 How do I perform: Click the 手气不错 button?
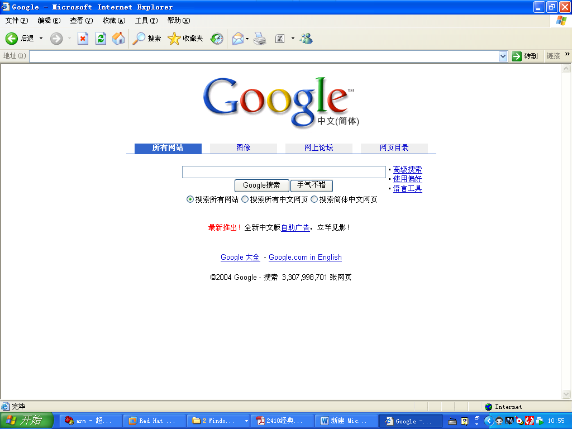pyautogui.click(x=312, y=185)
